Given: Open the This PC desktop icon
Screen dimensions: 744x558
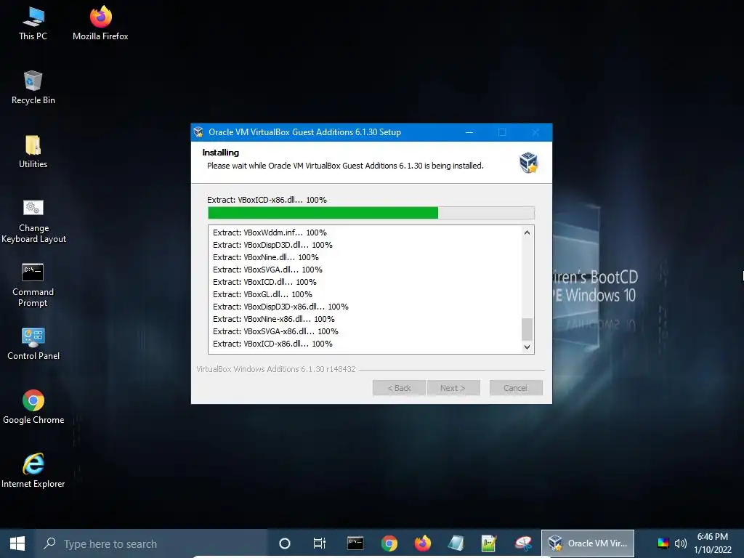Looking at the screenshot, I should (x=33, y=24).
